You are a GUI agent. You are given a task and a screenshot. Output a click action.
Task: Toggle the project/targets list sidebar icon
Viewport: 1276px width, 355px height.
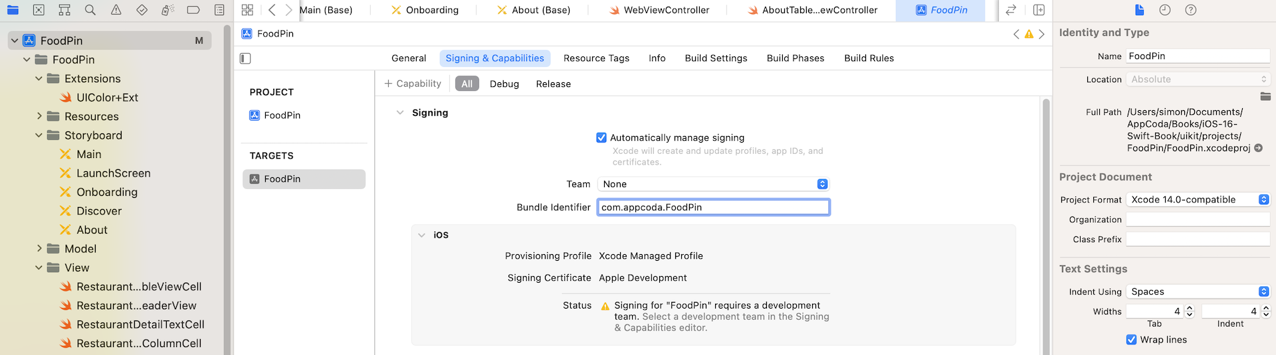click(245, 58)
